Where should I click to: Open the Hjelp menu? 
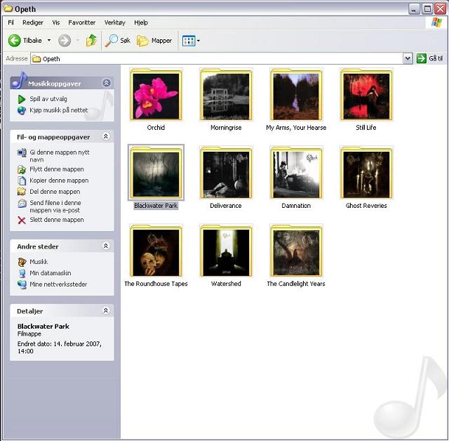pos(141,22)
